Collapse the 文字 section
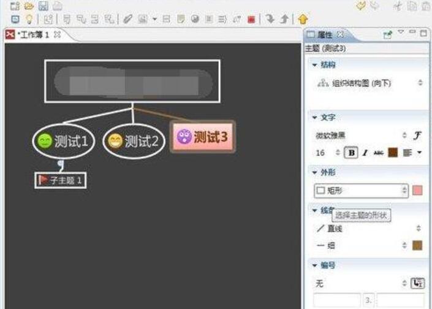Viewport: 432px width, 309px height. (x=314, y=118)
